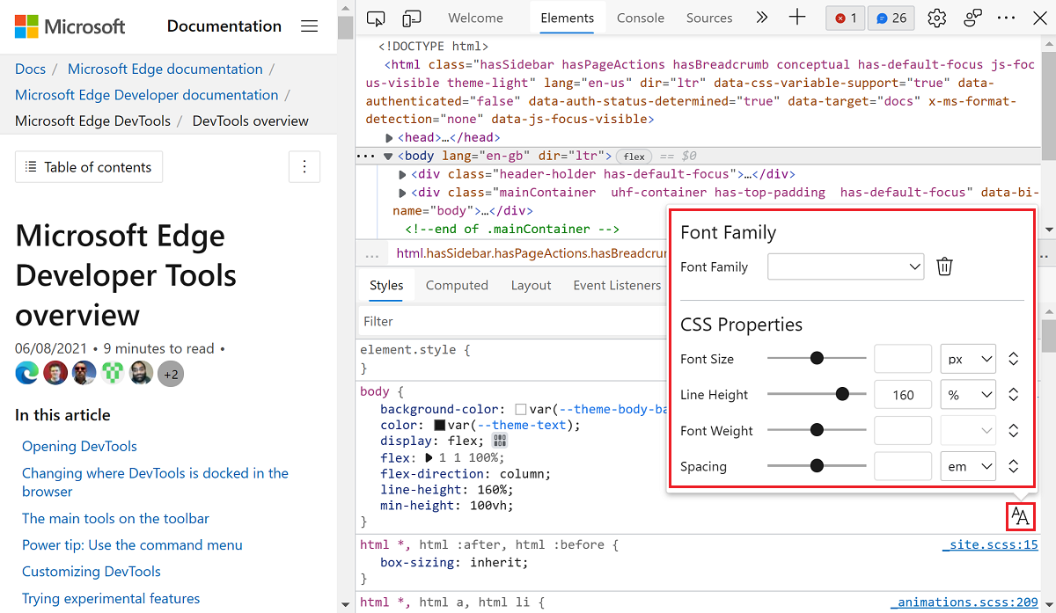This screenshot has width=1056, height=613.
Task: Switch to the Computed tab
Action: [457, 285]
